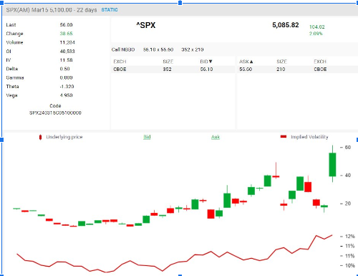Select the bid-side CBOE exchange cell
Viewport: 358px width, 276px height.
click(x=120, y=70)
